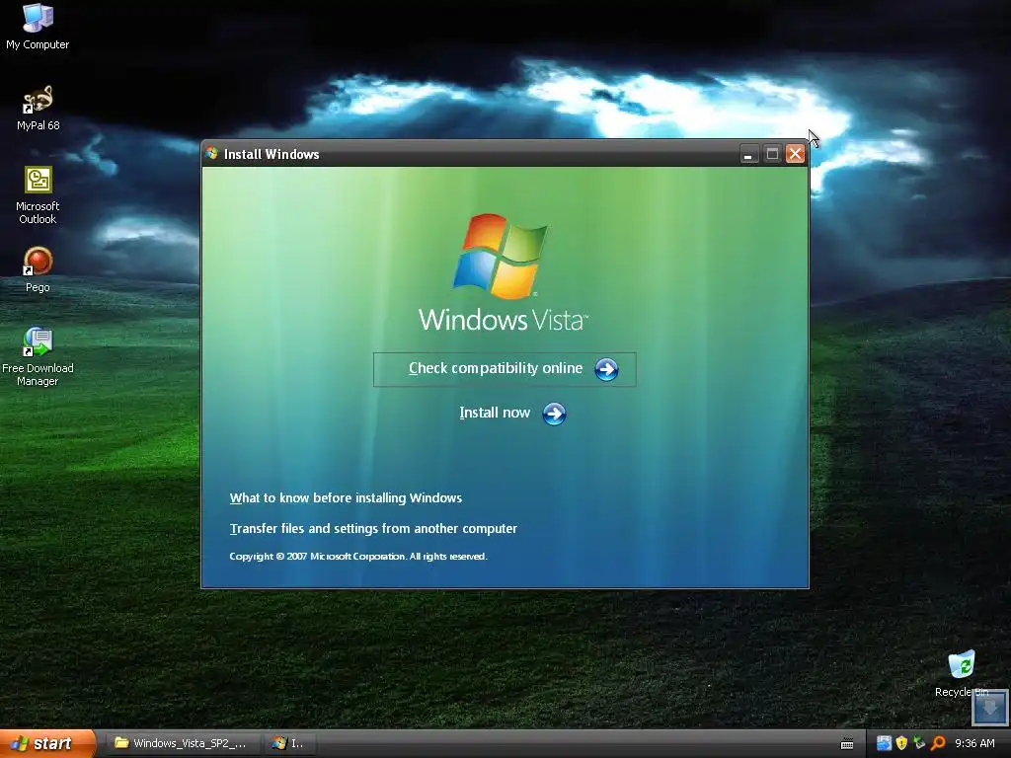The image size is (1011, 758).
Task: Click the Windows Vista wordmark text
Action: click(503, 320)
